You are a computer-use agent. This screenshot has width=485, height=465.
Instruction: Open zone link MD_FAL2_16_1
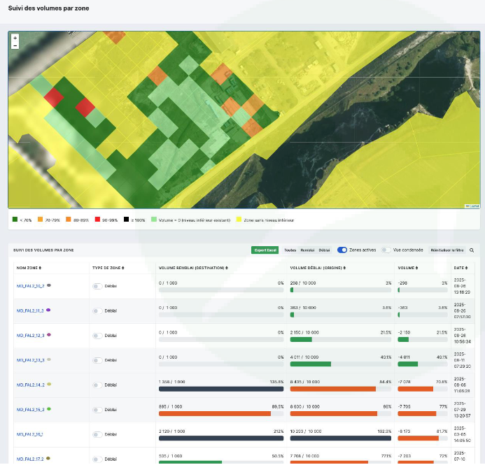coord(29,434)
